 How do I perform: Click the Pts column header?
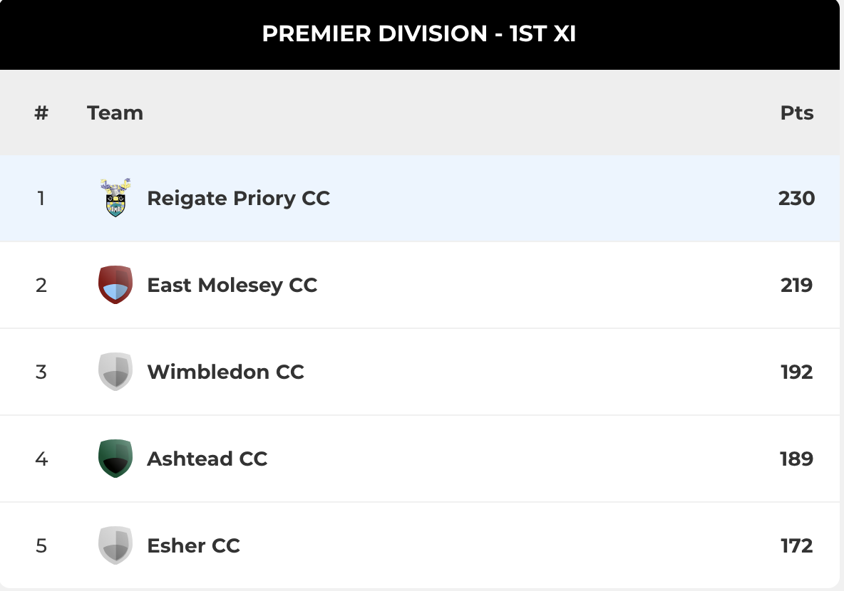(797, 113)
